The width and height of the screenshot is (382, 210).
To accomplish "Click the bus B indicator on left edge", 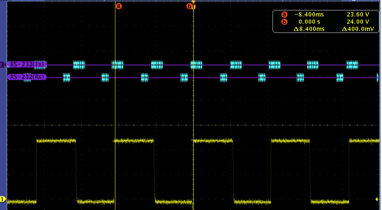I will tap(3, 65).
